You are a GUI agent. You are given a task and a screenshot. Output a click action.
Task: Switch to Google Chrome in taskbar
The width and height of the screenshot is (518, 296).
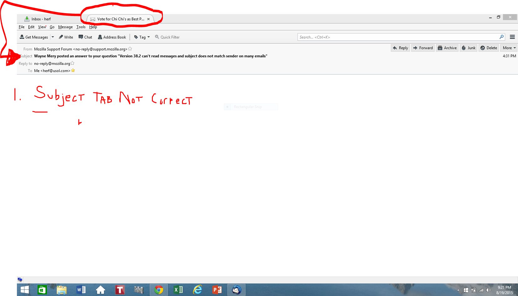159,290
